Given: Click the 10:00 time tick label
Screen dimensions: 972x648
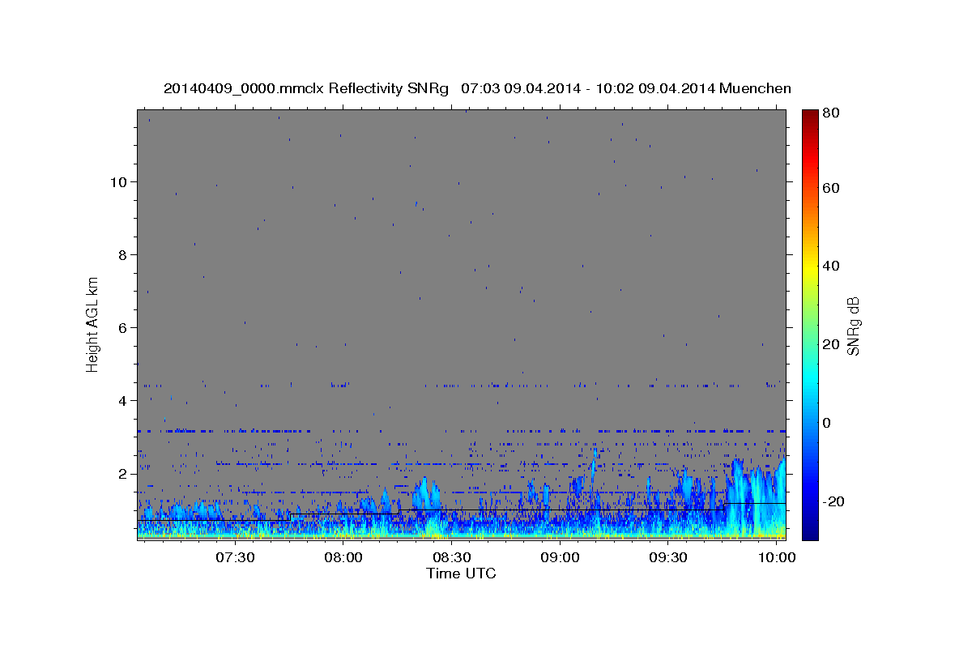Looking at the screenshot, I should pyautogui.click(x=778, y=559).
